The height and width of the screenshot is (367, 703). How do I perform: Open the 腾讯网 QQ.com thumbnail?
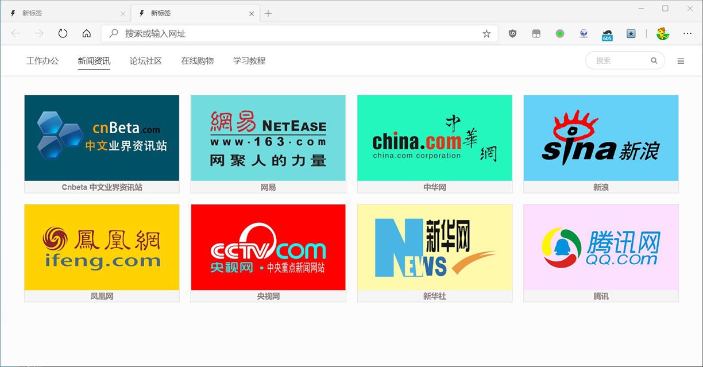[601, 247]
